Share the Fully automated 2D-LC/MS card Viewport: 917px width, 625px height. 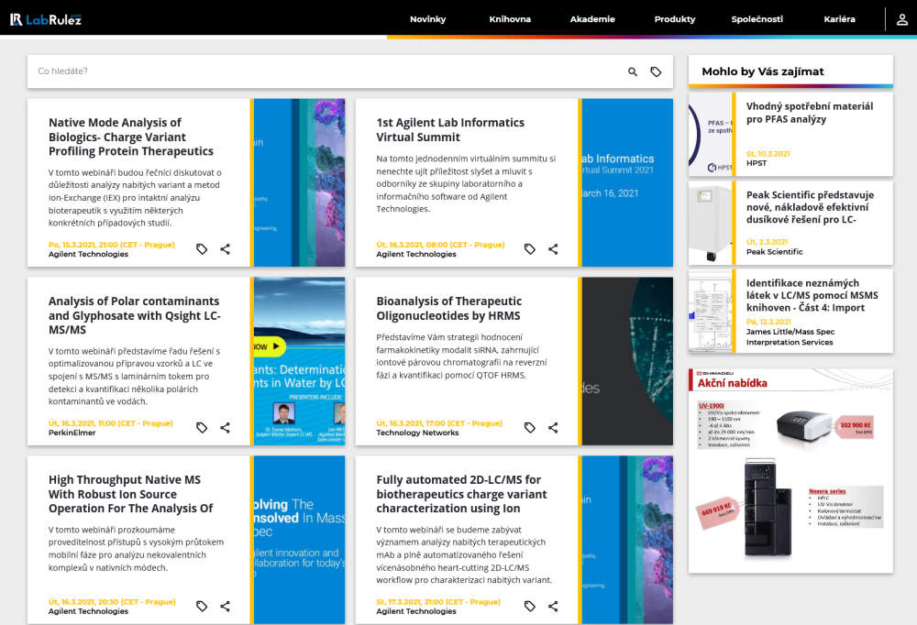click(553, 606)
